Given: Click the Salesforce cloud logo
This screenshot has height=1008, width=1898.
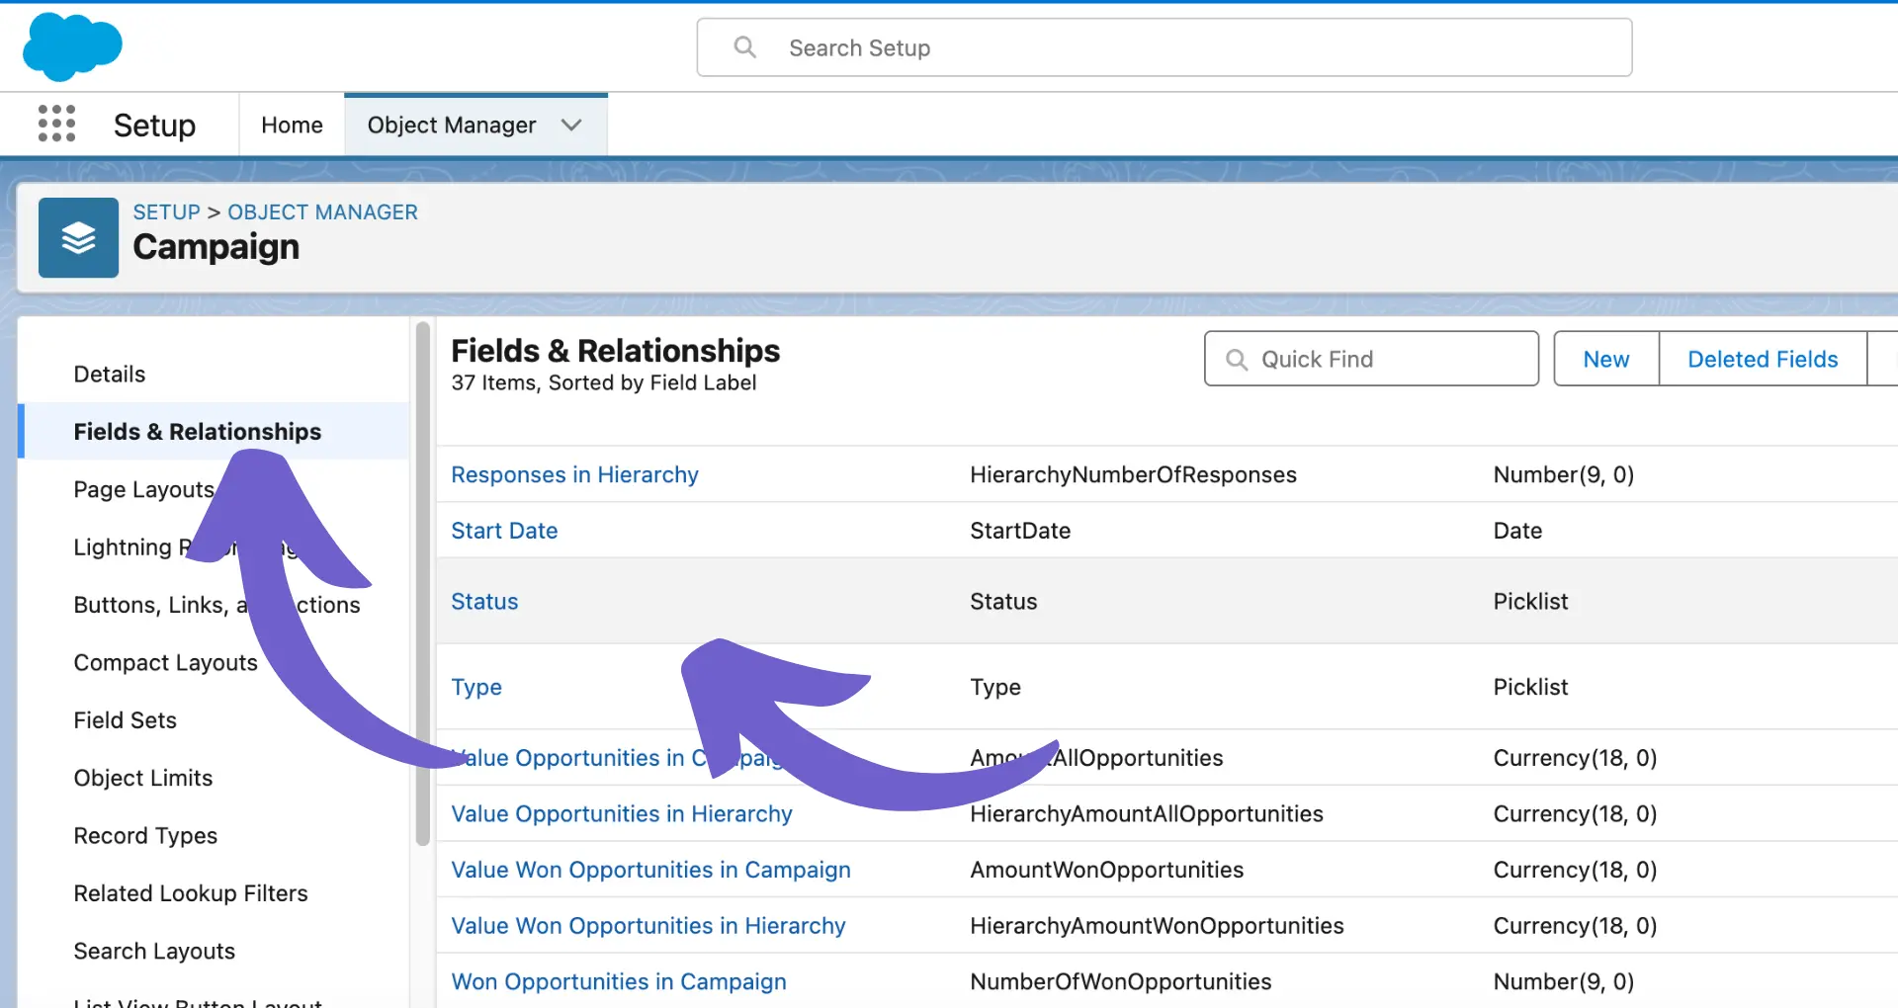Looking at the screenshot, I should [72, 46].
